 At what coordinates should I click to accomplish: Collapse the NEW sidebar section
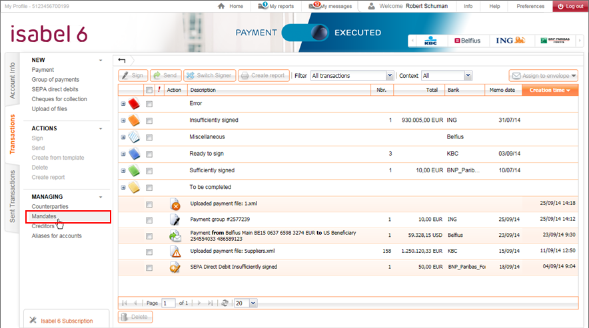click(101, 61)
